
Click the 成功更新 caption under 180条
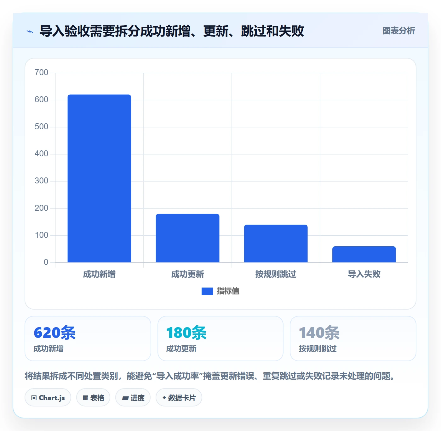tap(181, 349)
